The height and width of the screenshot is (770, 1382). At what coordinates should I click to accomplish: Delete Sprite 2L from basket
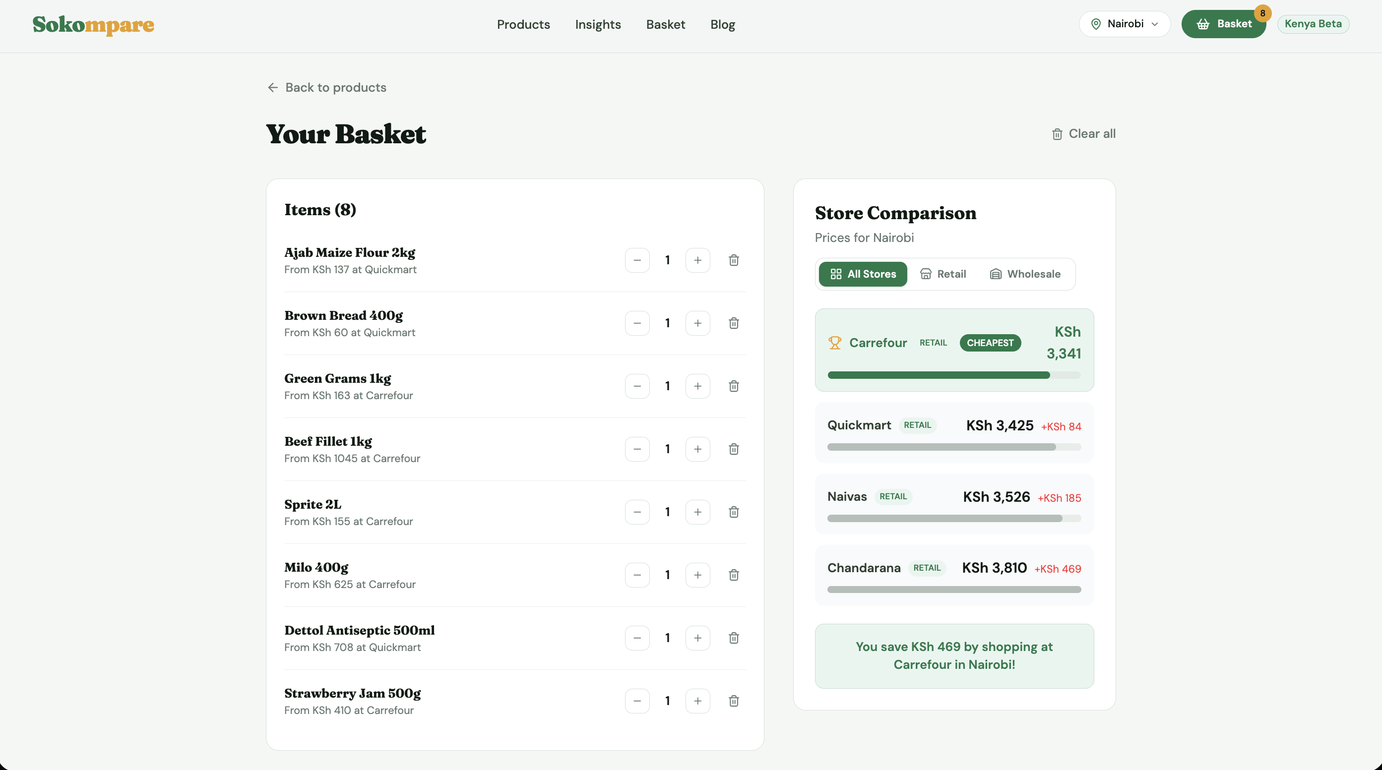point(733,512)
